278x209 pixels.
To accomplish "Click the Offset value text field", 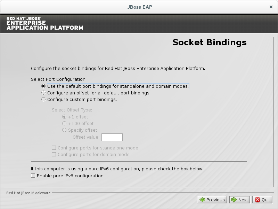I will point(112,137).
